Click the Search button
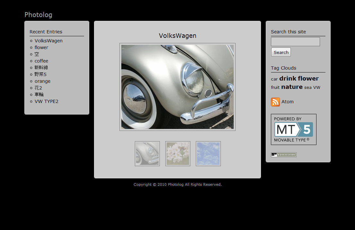 coord(281,52)
